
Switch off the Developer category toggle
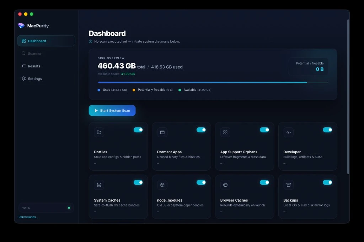327,130
